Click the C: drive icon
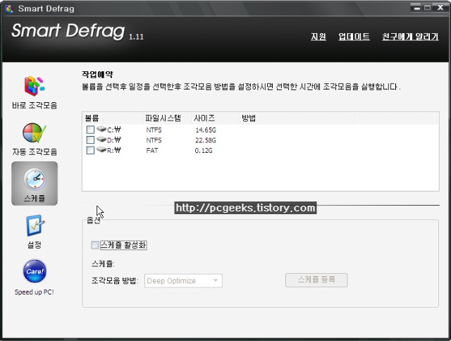 pyautogui.click(x=101, y=129)
